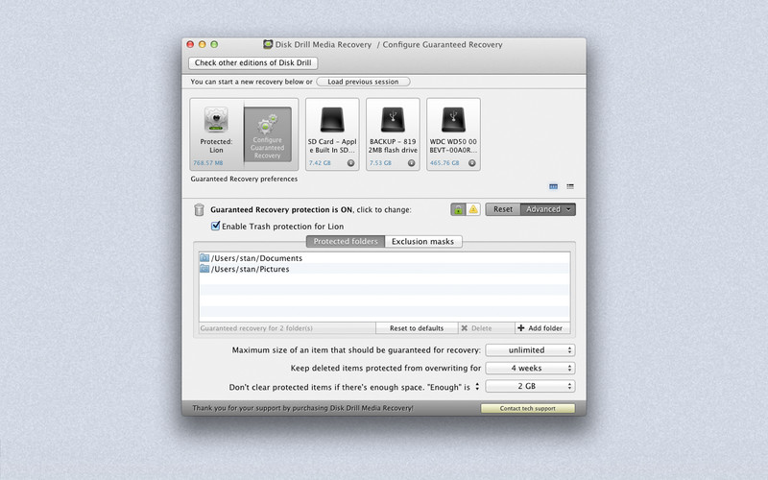Select the WDC WD50 drive icon
The height and width of the screenshot is (480, 768).
point(453,119)
